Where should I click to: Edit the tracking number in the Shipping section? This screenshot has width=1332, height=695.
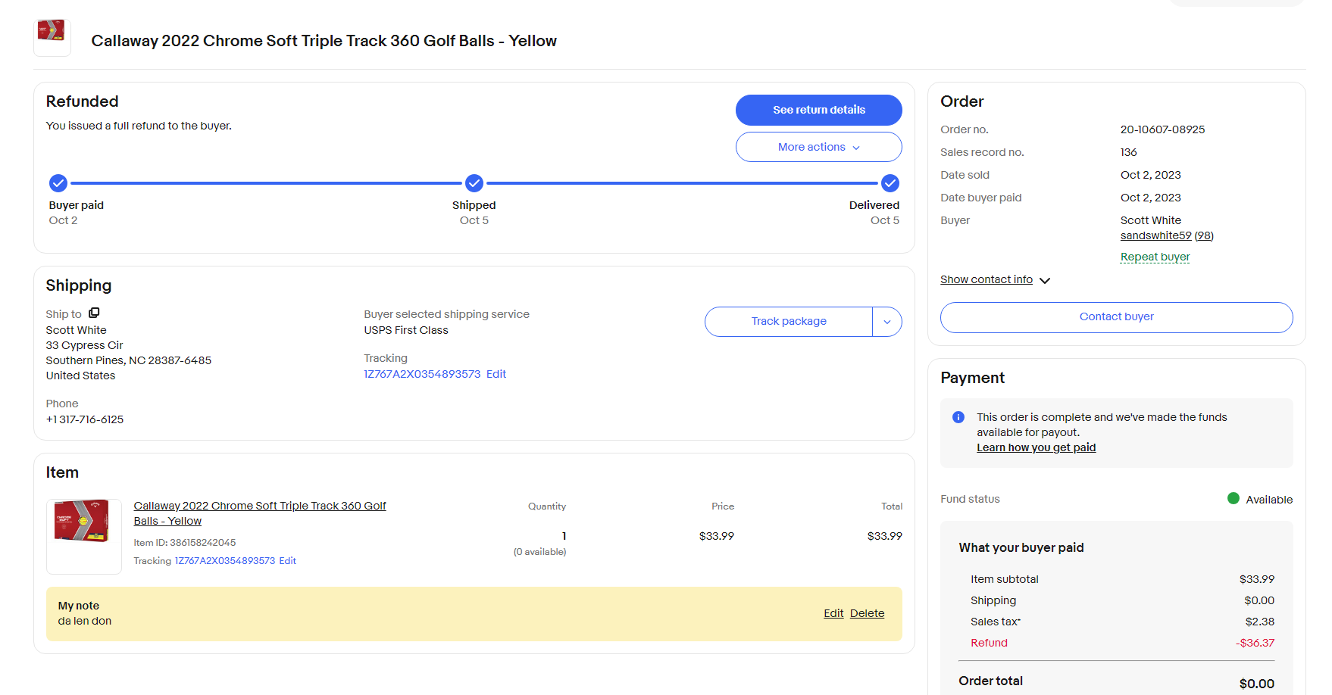click(x=496, y=374)
